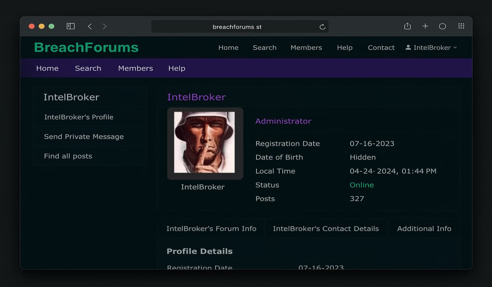Expand the IntelBroker account dropdown
This screenshot has height=287, width=492.
click(x=455, y=47)
